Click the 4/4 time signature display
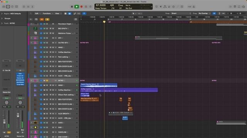Screen dimensions: 247x138 [x=112, y=5]
